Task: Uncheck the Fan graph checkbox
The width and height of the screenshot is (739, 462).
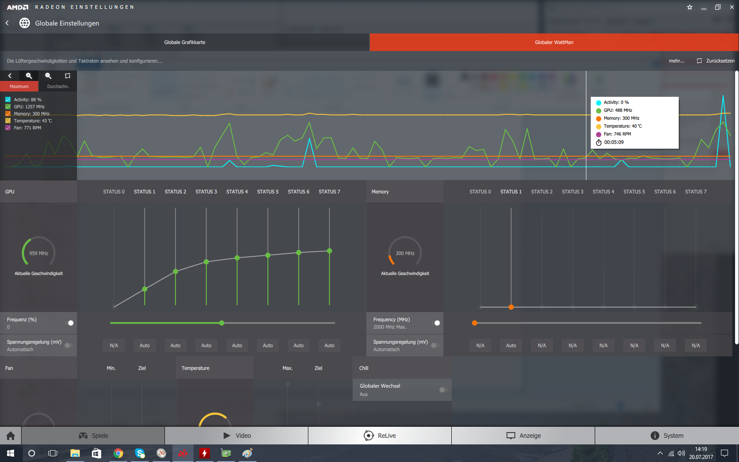Action: click(x=8, y=128)
